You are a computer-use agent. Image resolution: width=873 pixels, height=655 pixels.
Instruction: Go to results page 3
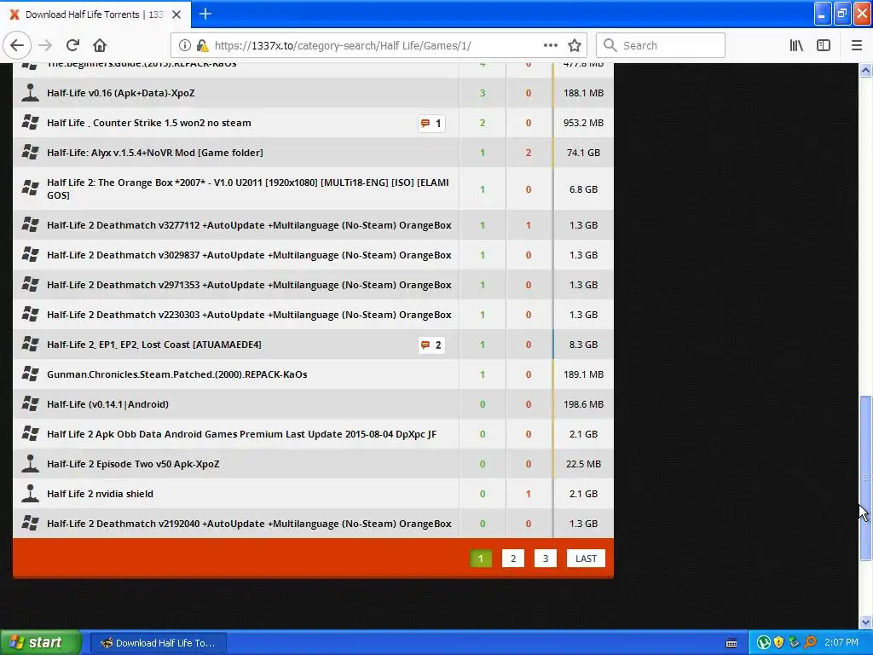pos(545,559)
